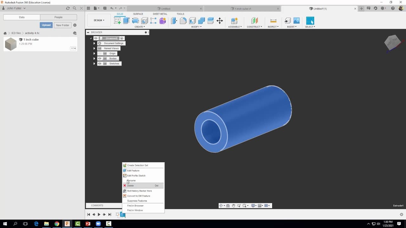Open the DESIGN workspace dropdown
Viewport: 406px width, 228px height.
click(x=99, y=20)
